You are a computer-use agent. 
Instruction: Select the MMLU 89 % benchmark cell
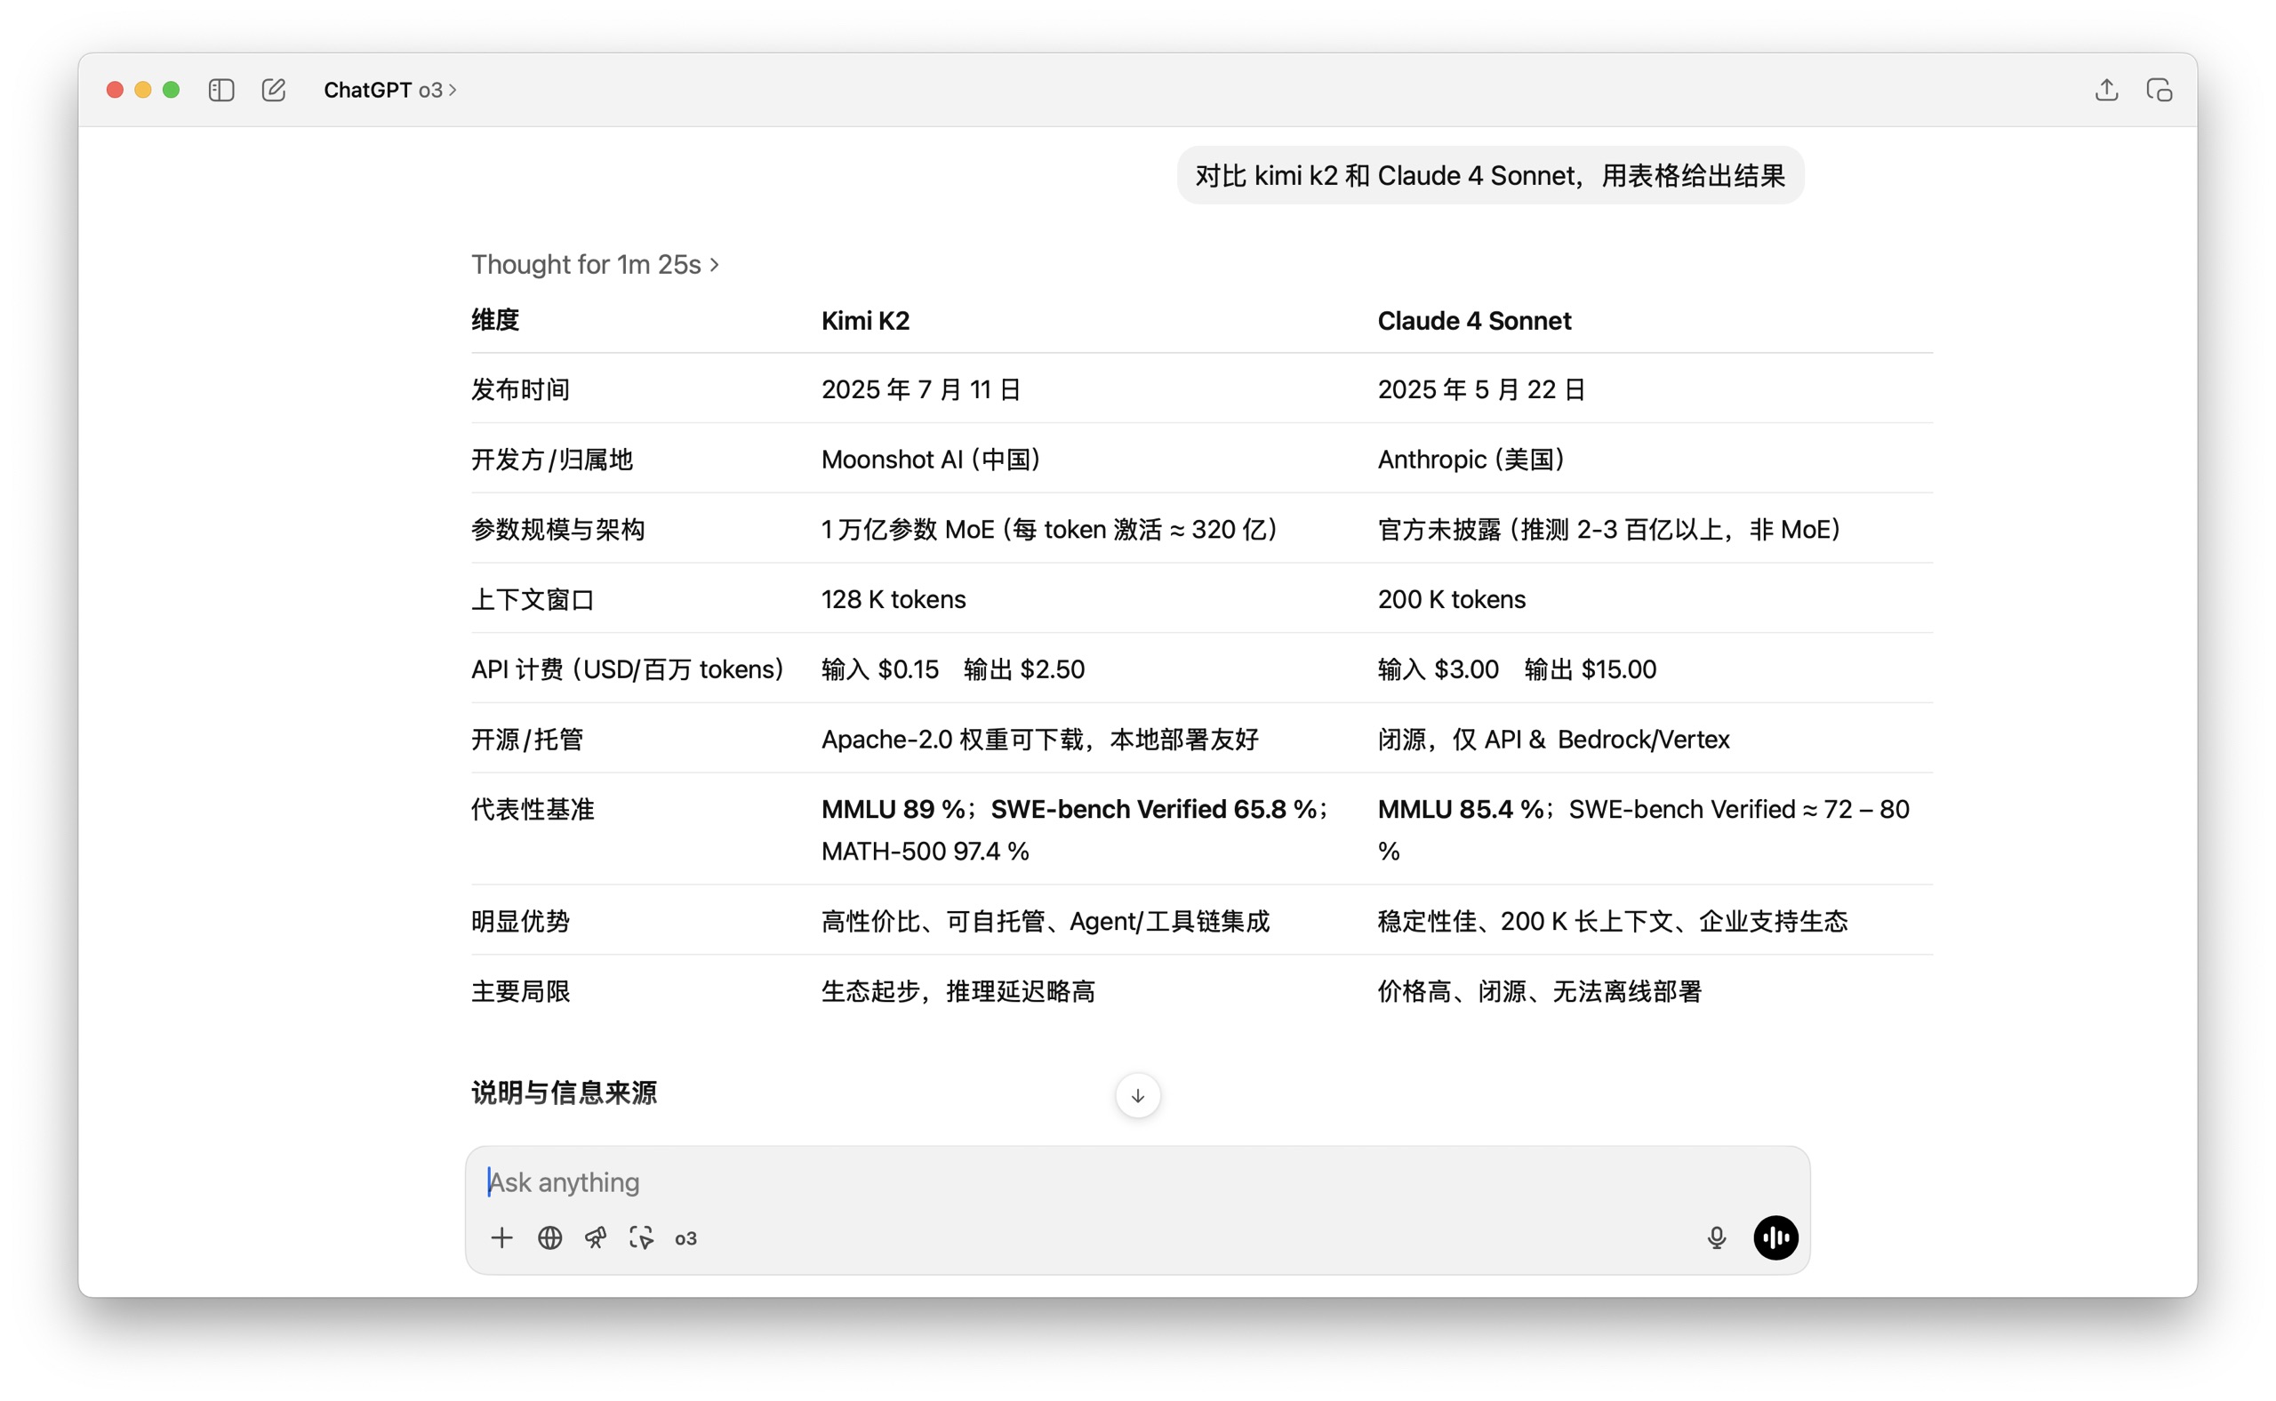point(1075,829)
